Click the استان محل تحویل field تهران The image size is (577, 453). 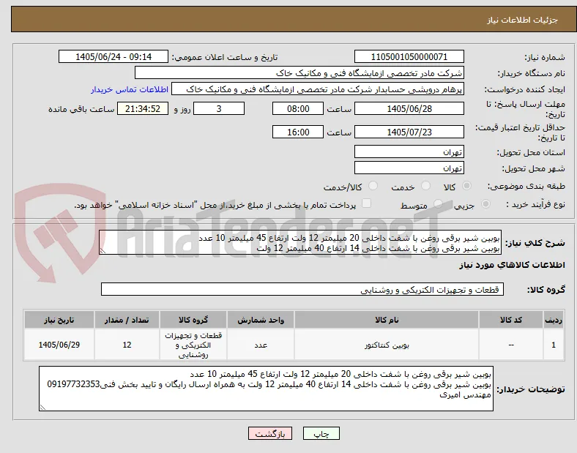(x=409, y=152)
